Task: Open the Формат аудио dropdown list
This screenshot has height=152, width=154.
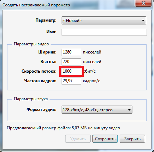Action: pyautogui.click(x=97, y=110)
